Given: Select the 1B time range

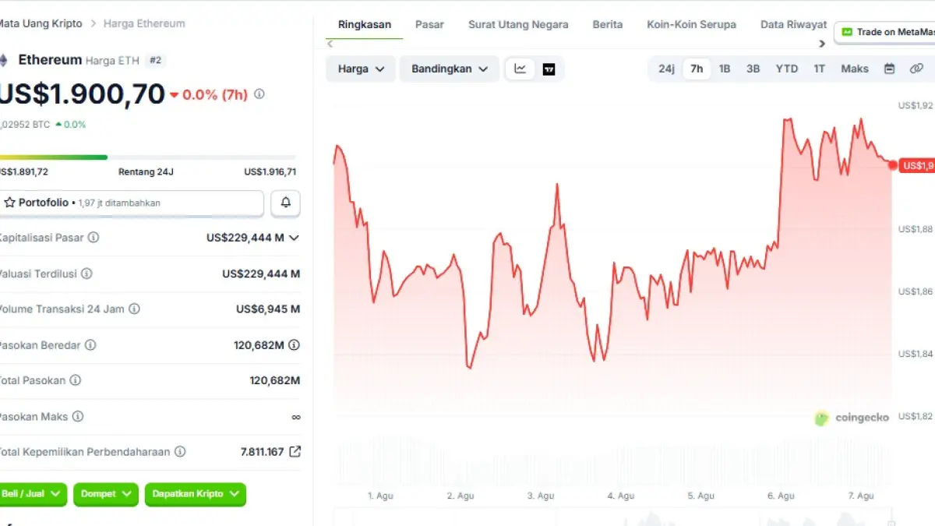Looking at the screenshot, I should tap(725, 69).
